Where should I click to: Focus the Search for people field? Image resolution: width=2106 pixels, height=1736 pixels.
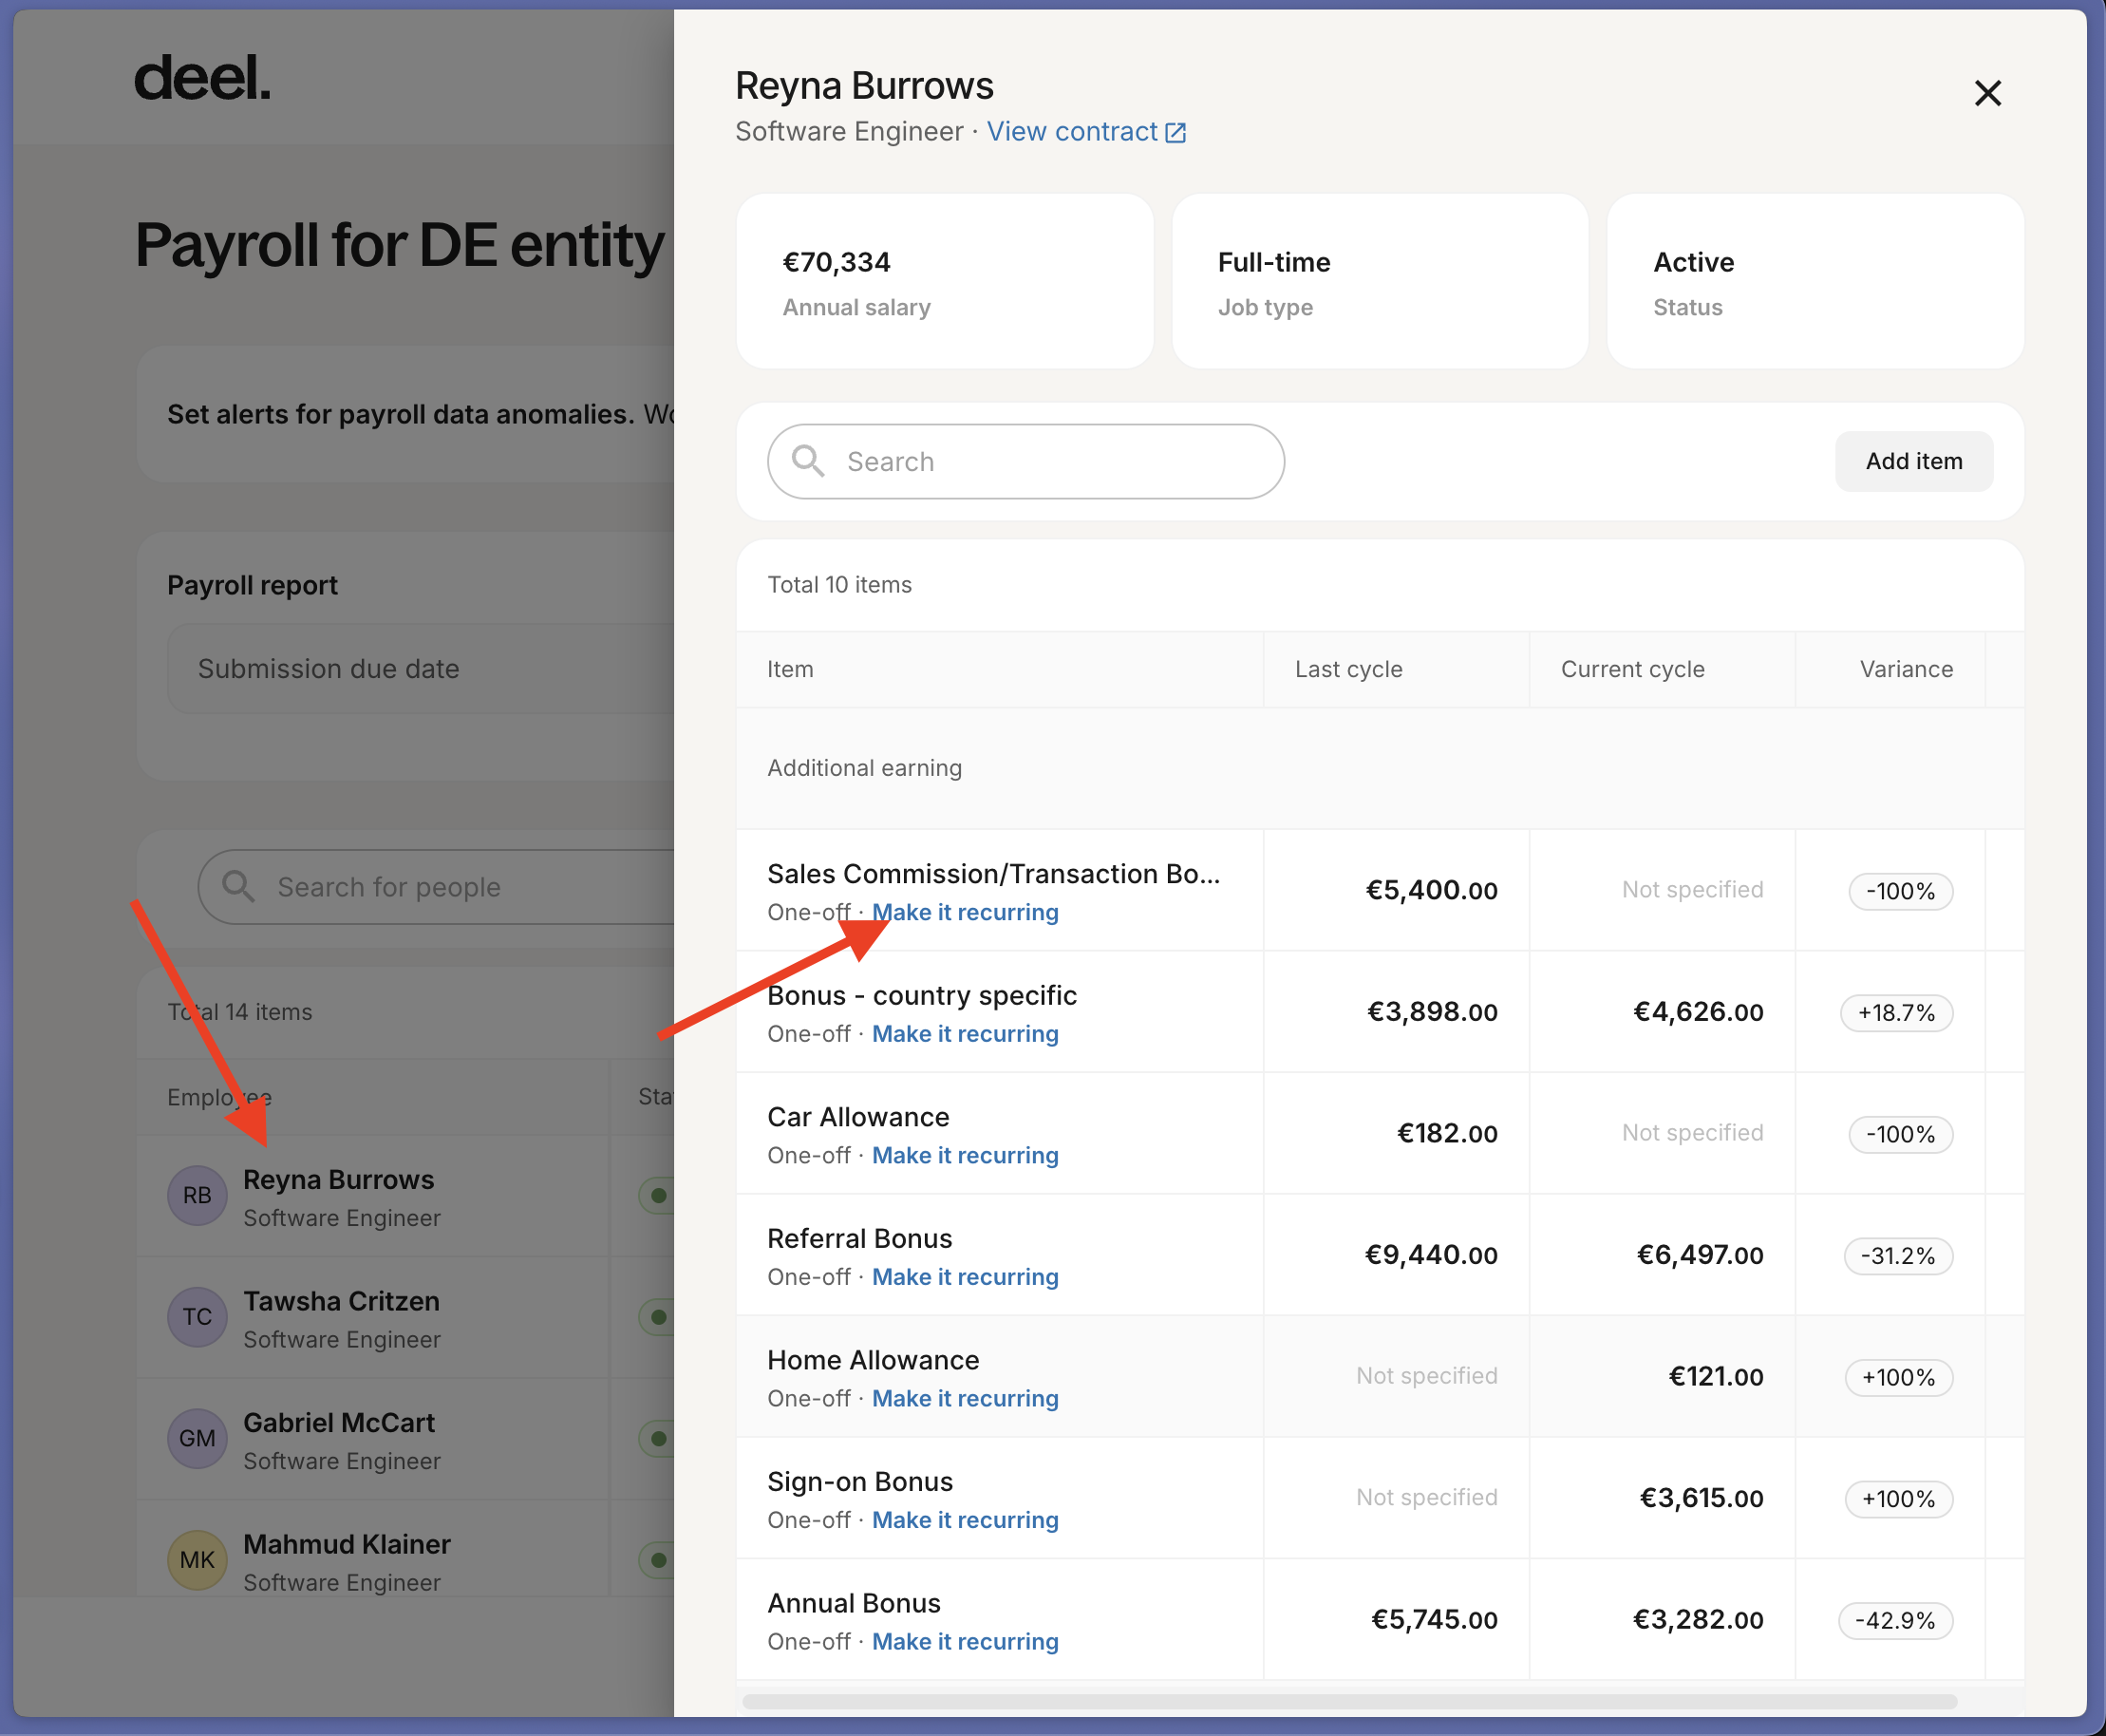(437, 887)
